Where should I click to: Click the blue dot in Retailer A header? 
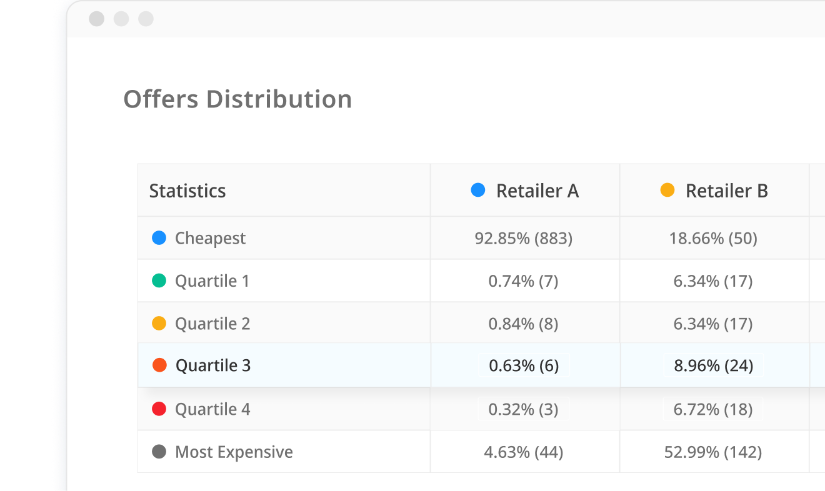point(478,190)
